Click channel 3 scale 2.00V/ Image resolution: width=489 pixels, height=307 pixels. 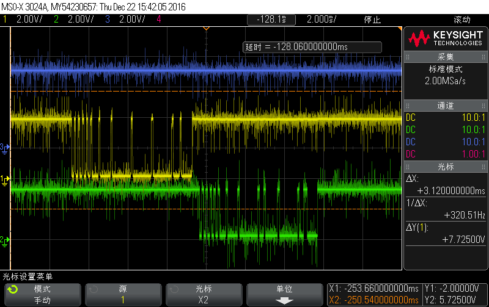pos(132,20)
